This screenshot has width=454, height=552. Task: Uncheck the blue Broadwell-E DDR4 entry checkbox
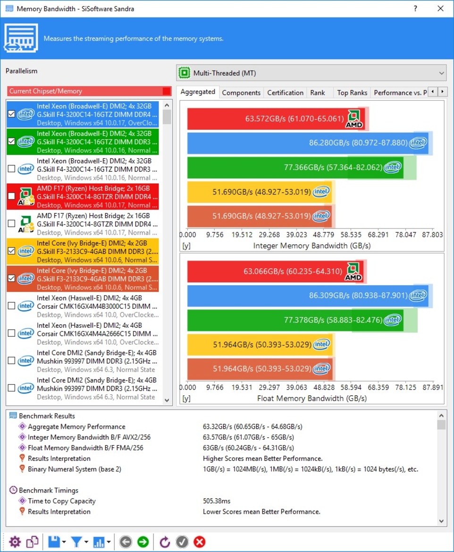(11, 114)
